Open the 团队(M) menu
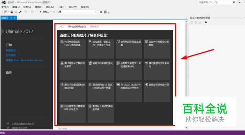This screenshot has height=135, width=245. point(50,7)
